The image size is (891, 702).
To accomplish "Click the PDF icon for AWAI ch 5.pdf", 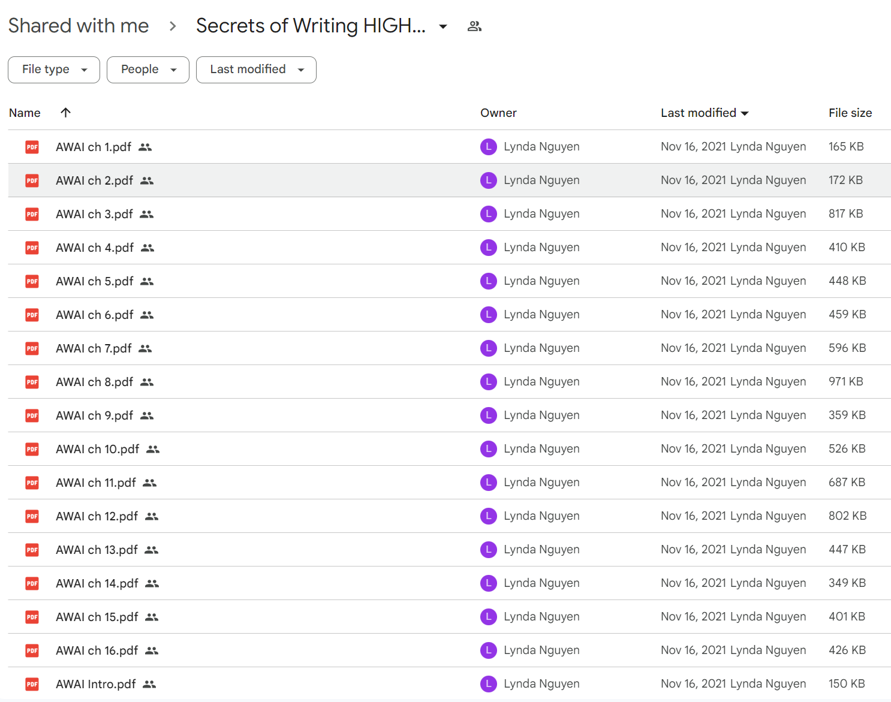I will [x=32, y=281].
